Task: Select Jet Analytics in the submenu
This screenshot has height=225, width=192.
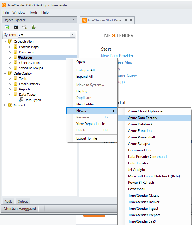Action: (154, 170)
